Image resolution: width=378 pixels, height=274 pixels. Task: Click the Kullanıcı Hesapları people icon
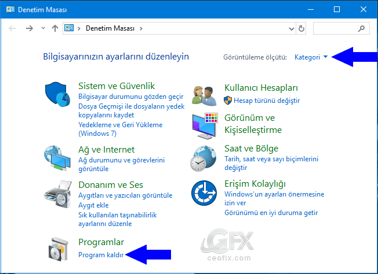(205, 94)
